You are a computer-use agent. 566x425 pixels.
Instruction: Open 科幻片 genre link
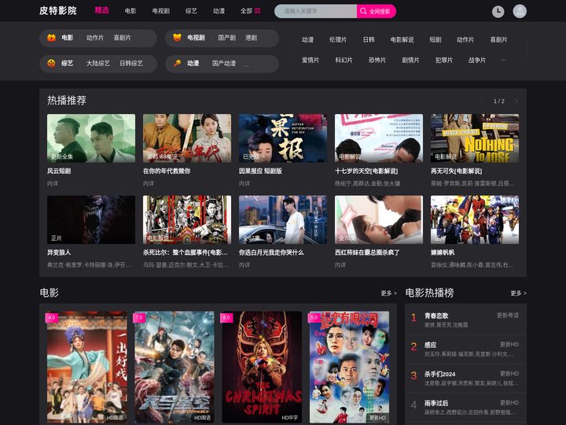[344, 60]
